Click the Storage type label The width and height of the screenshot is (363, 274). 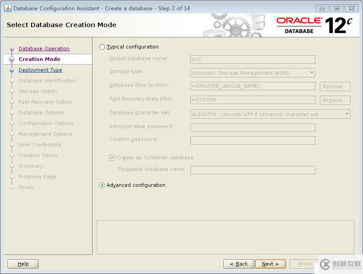(x=126, y=71)
